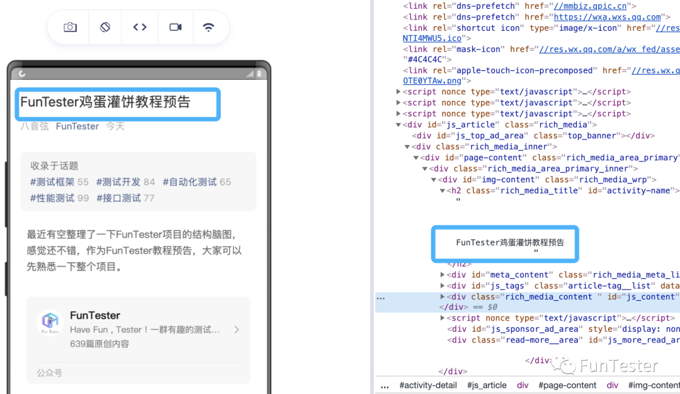The height and width of the screenshot is (394, 680).
Task: Expand the rich_media_content js_content node
Action: coord(443,297)
